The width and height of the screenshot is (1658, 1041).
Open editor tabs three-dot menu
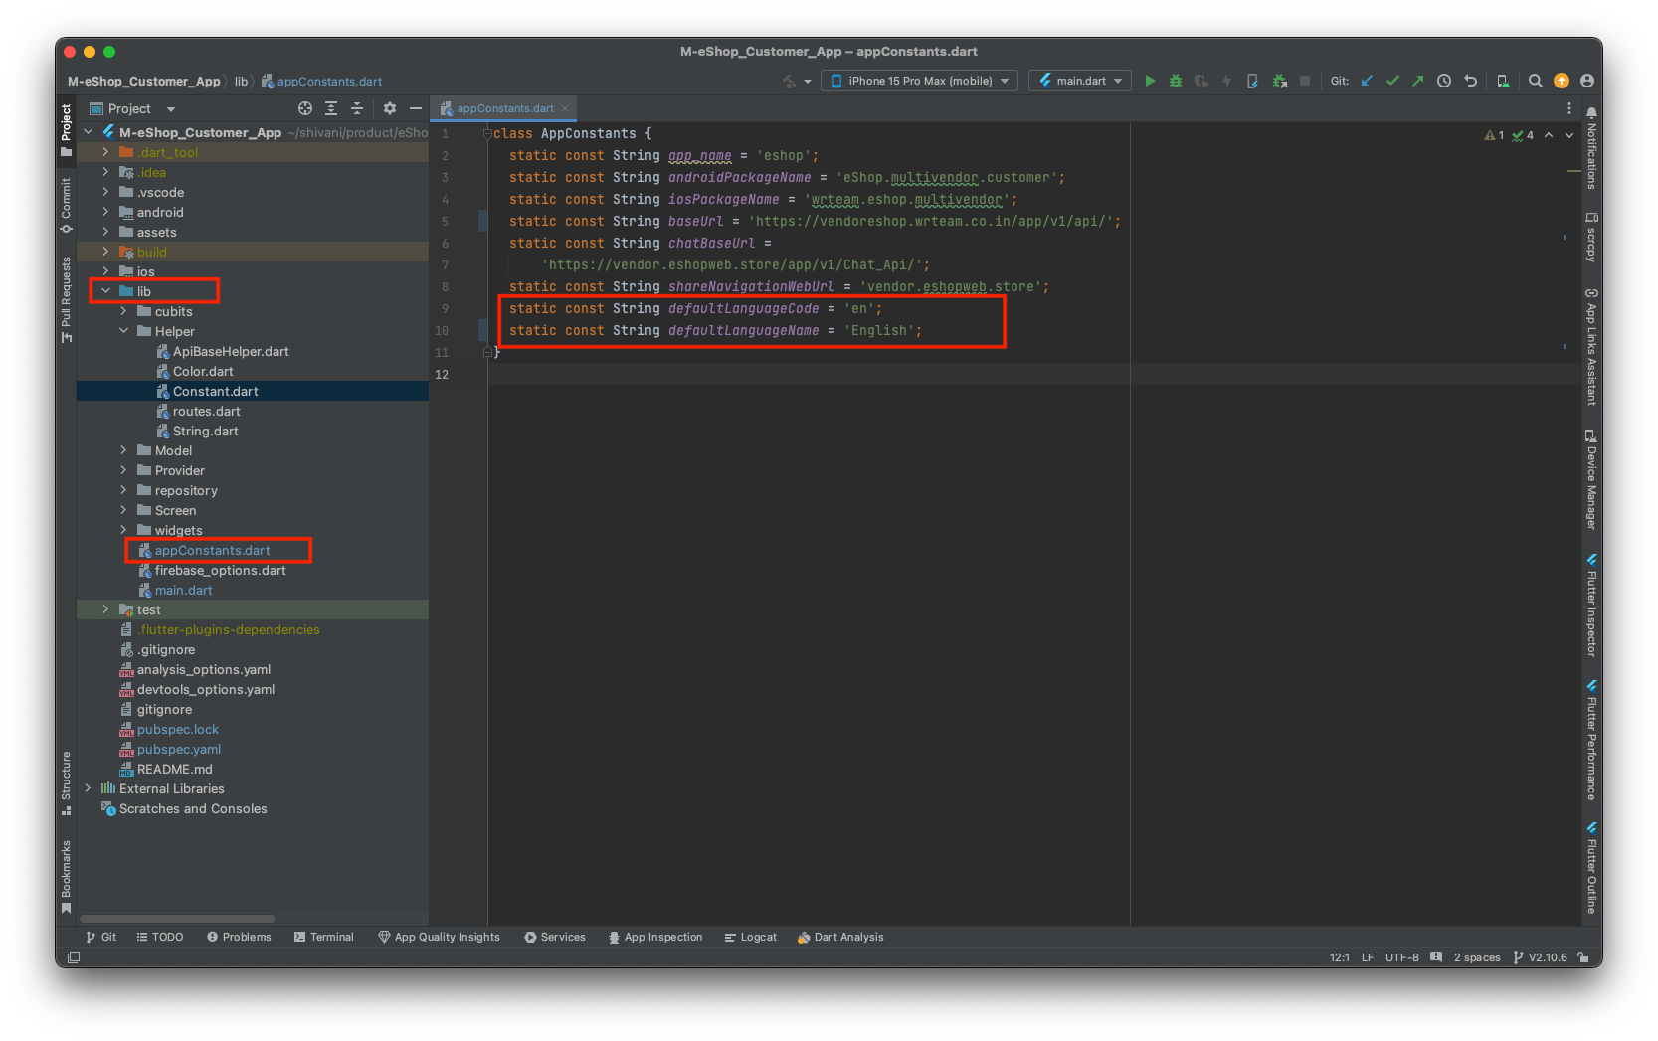(x=1569, y=108)
